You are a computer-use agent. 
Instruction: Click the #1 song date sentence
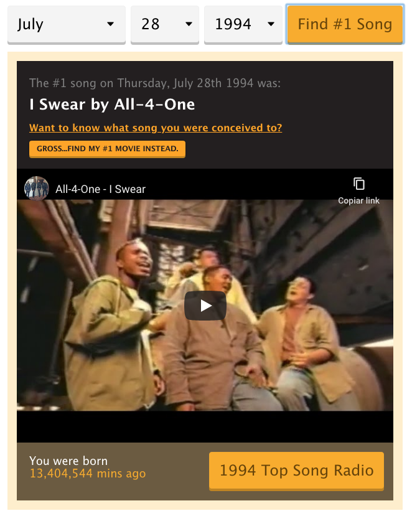[155, 83]
